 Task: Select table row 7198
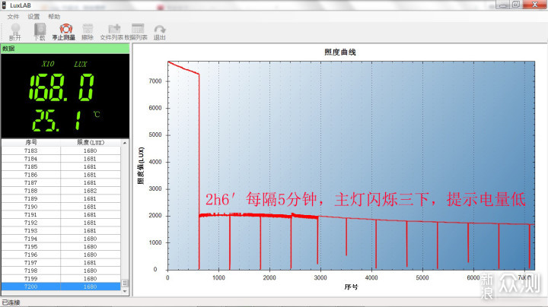tap(61, 271)
